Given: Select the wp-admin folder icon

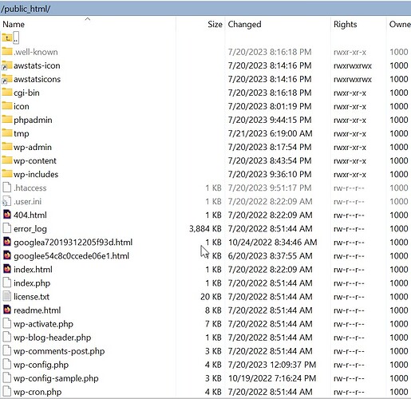Looking at the screenshot, I should click(7, 146).
